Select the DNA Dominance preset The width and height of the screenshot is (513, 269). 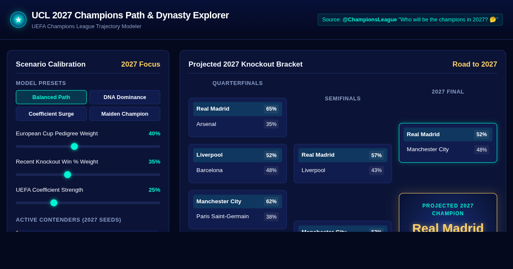click(x=125, y=97)
